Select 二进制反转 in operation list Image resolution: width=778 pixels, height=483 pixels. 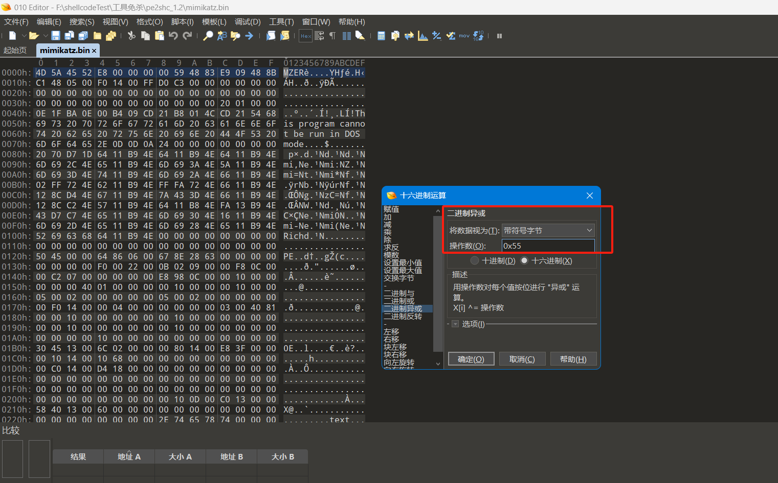point(403,317)
